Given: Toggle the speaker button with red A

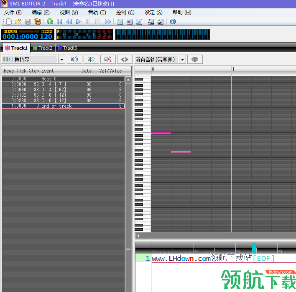Looking at the screenshot, I should click(108, 59).
